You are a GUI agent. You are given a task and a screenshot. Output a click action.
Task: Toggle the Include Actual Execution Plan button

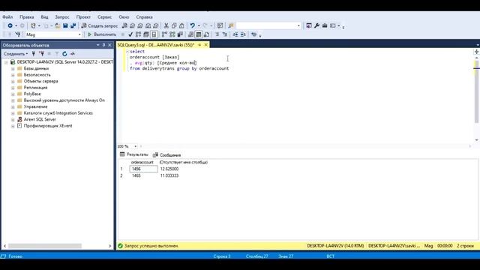[165, 34]
